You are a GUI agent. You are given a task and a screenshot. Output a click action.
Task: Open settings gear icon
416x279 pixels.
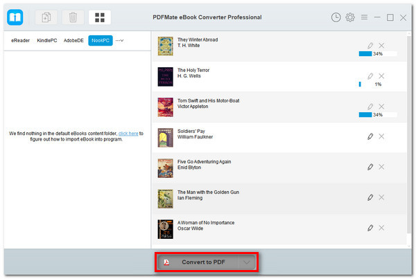pos(350,17)
